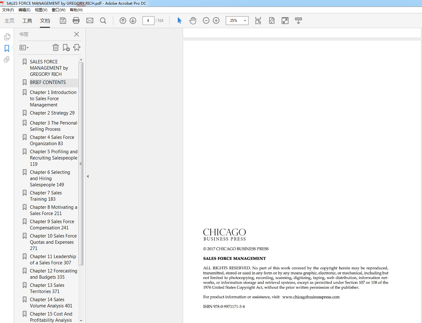Click the Find text magnifier icon

point(103,21)
